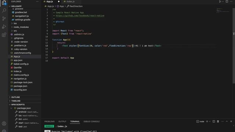The width and height of the screenshot is (235, 132).
Task: Switch to the Debug Console tab
Action: (91, 121)
